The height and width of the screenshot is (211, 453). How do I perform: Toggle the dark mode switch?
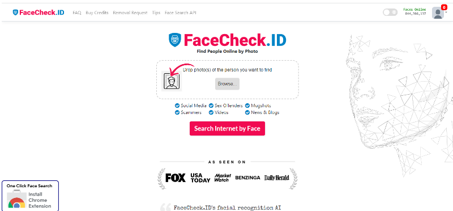pyautogui.click(x=390, y=12)
